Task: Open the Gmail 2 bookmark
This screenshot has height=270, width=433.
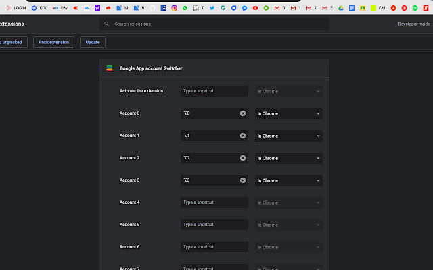Action: click(x=311, y=8)
